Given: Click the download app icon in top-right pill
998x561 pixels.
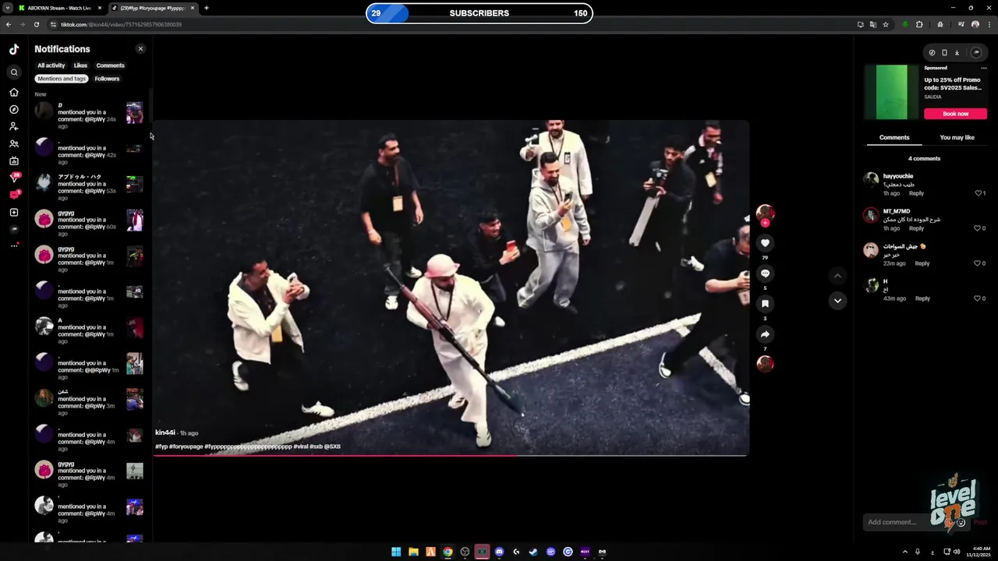Looking at the screenshot, I should pos(957,53).
